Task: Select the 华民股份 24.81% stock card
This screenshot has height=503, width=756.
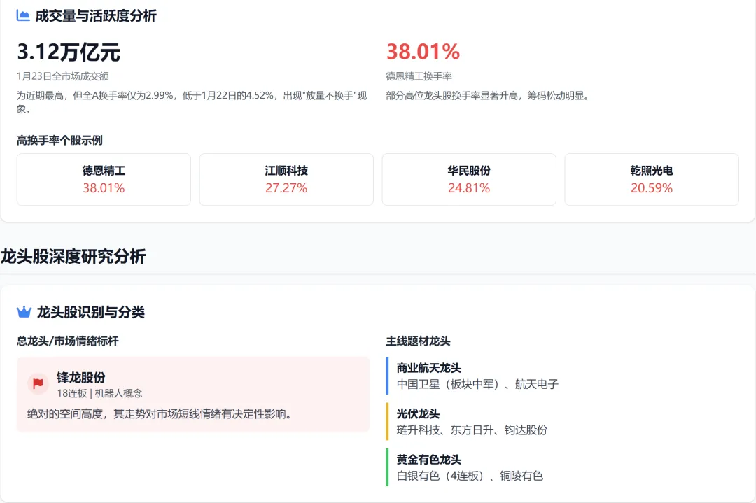Action: (469, 179)
